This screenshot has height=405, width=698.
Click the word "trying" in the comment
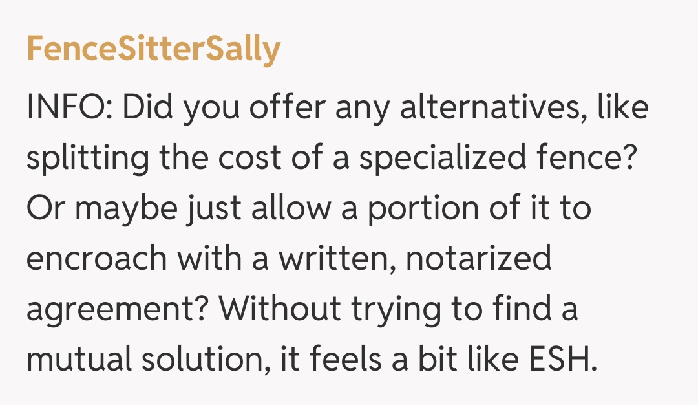pyautogui.click(x=399, y=310)
